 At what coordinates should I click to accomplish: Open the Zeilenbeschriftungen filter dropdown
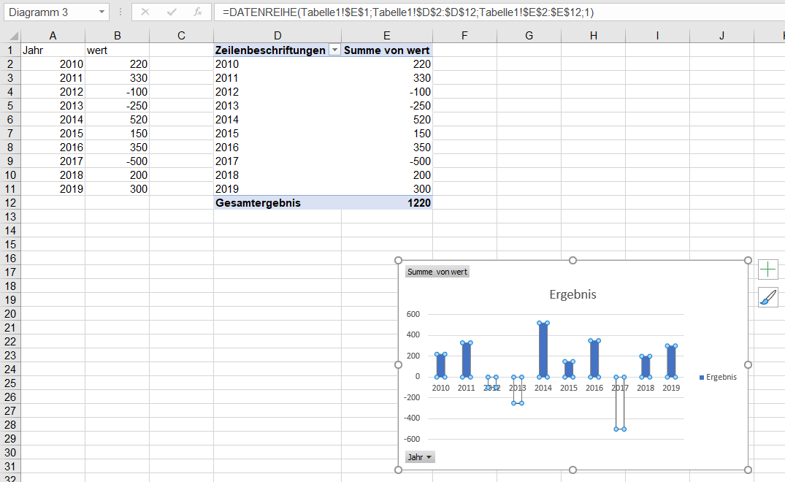pos(335,50)
